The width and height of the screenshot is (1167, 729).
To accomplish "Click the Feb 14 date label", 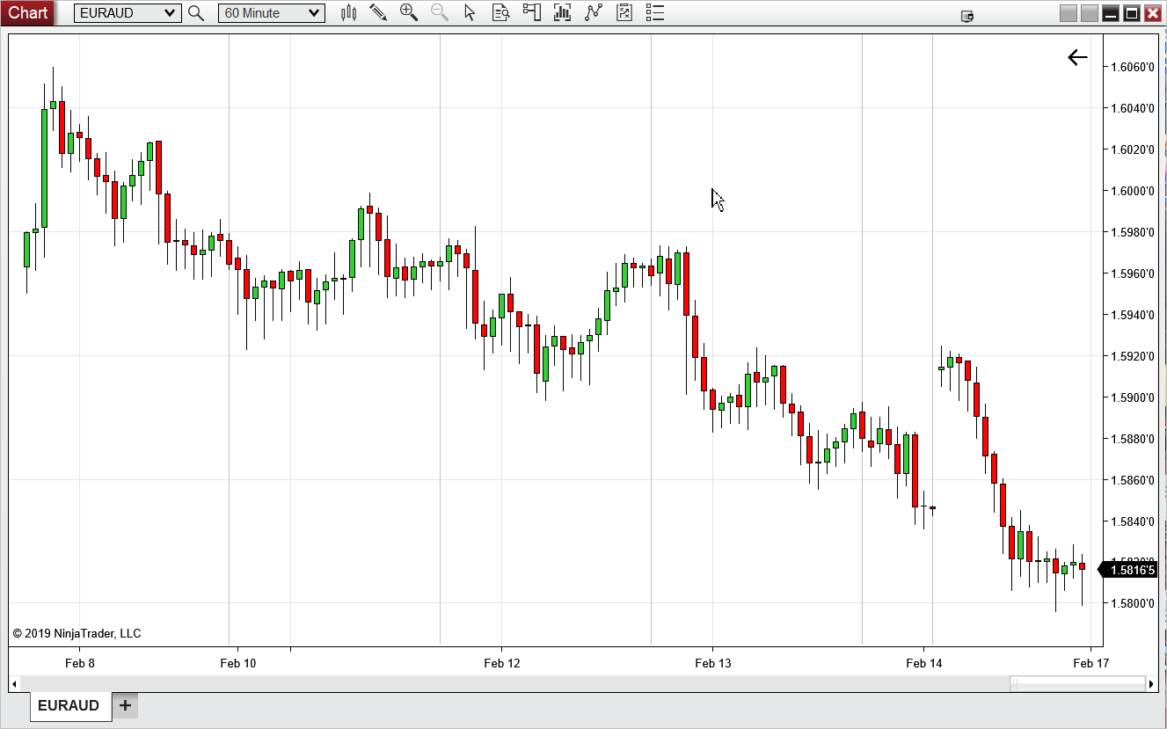I will (x=923, y=663).
